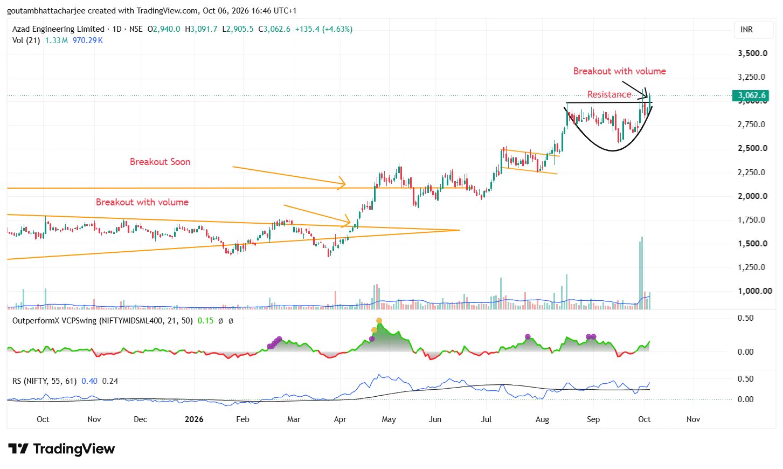
Task: Click the 1.33M volume value
Action: pyautogui.click(x=57, y=40)
